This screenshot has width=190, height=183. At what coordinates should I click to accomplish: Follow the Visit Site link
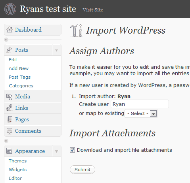93,10
